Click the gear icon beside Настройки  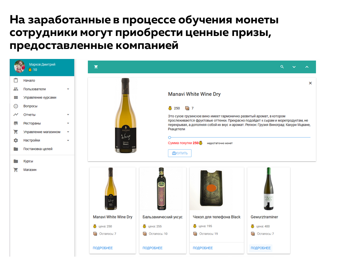click(x=16, y=140)
